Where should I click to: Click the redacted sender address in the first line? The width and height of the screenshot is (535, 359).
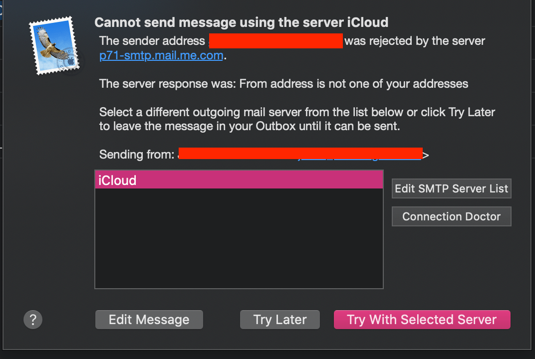(275, 41)
